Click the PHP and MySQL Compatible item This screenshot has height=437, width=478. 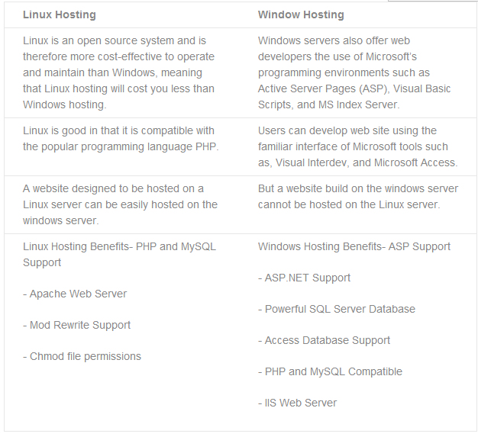(330, 371)
